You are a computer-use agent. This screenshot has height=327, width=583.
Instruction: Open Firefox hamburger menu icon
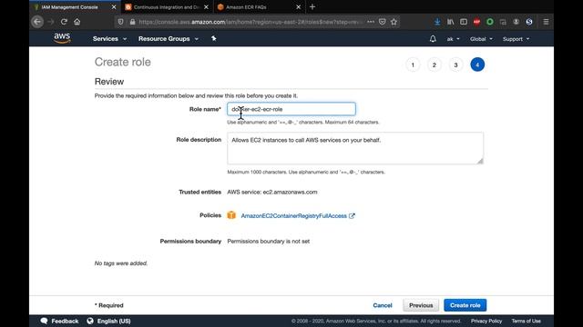click(x=546, y=22)
